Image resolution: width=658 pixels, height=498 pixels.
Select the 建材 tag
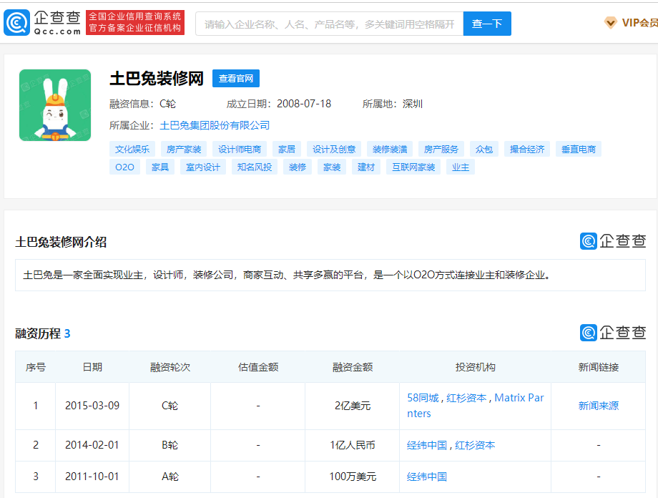[x=366, y=167]
